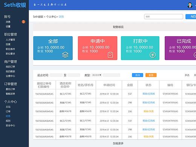The width and height of the screenshot is (196, 147).
Task: Click the 姓名/手机号 column header
Action: tap(86, 85)
